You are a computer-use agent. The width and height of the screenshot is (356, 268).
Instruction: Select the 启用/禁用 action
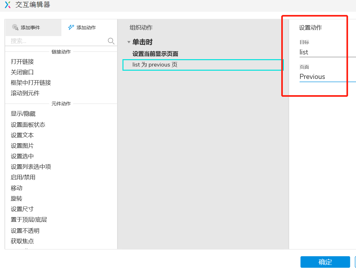pyautogui.click(x=23, y=177)
